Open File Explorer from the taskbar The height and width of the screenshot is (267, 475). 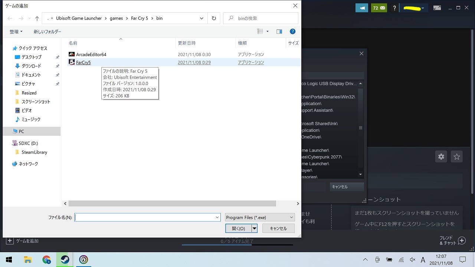[x=28, y=260]
